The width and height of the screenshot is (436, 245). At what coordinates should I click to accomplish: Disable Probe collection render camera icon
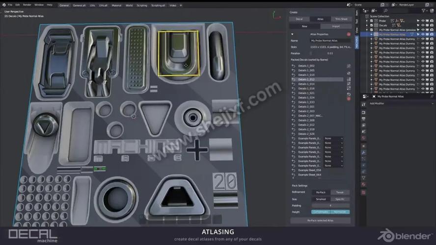tap(432, 21)
